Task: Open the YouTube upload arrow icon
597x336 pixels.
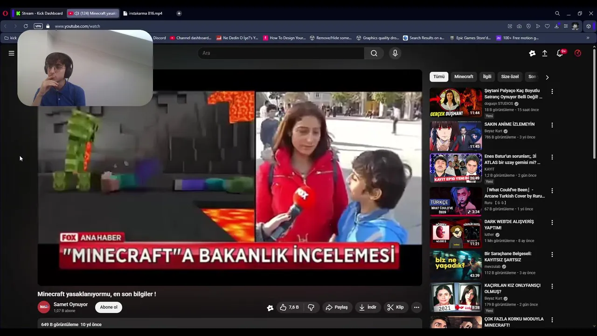Action: (544, 53)
